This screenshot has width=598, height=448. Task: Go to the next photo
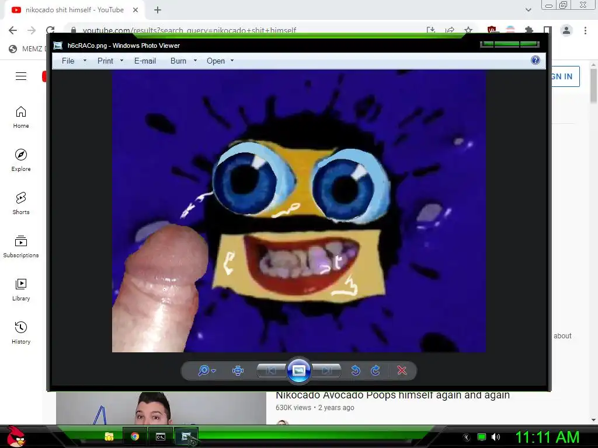326,370
